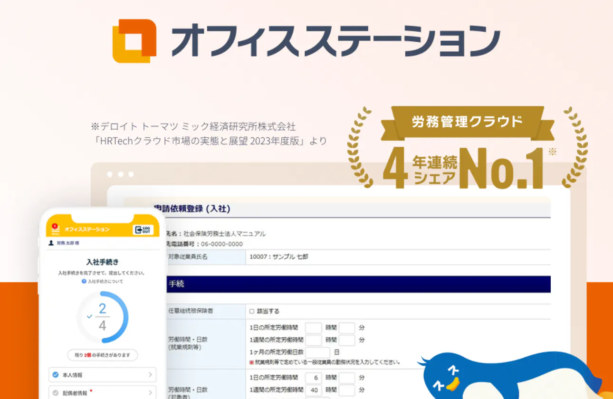Click the デロイト トーマツ ミック citation text
The width and height of the screenshot is (613, 399).
click(x=193, y=127)
